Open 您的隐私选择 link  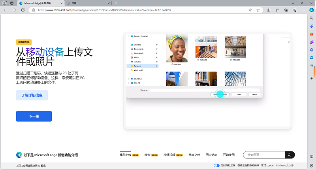(x=228, y=166)
